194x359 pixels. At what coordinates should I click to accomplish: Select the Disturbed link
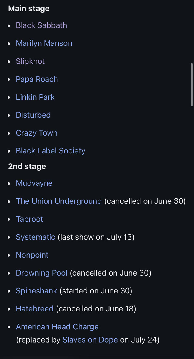pyautogui.click(x=33, y=115)
